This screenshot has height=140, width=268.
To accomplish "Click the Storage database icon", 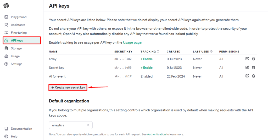I will click(6, 48).
